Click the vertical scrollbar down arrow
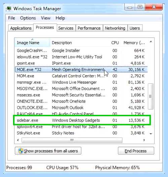Screen dimensions: 168x177 point(151,134)
